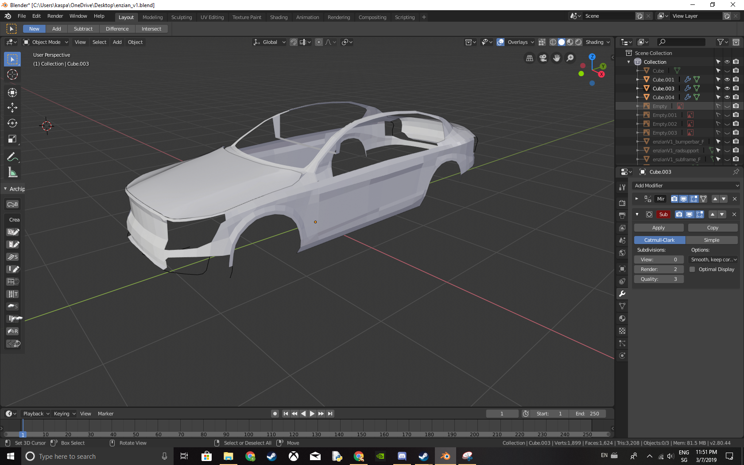Image resolution: width=744 pixels, height=465 pixels.
Task: Switch to the Modeling workspace tab
Action: (153, 17)
